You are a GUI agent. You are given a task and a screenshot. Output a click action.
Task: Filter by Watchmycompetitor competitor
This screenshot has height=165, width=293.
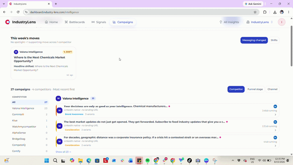click(30, 126)
